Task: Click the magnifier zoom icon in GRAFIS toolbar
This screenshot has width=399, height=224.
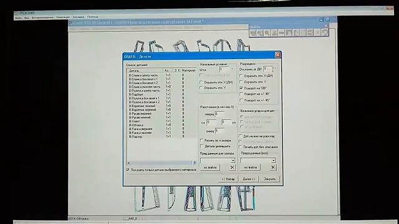Action: 267,33
